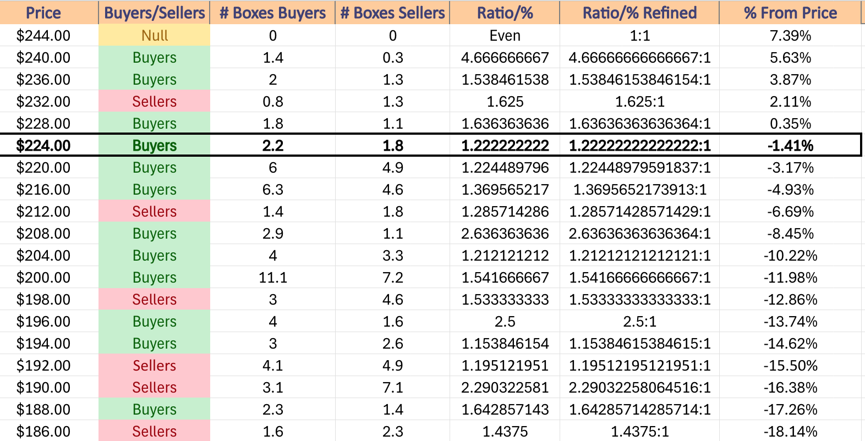Select the Price column header
865x441 pixels.
coord(43,13)
